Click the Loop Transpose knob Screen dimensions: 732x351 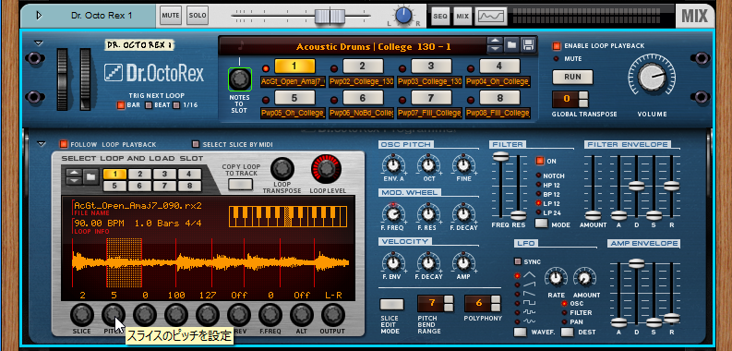[x=282, y=169]
